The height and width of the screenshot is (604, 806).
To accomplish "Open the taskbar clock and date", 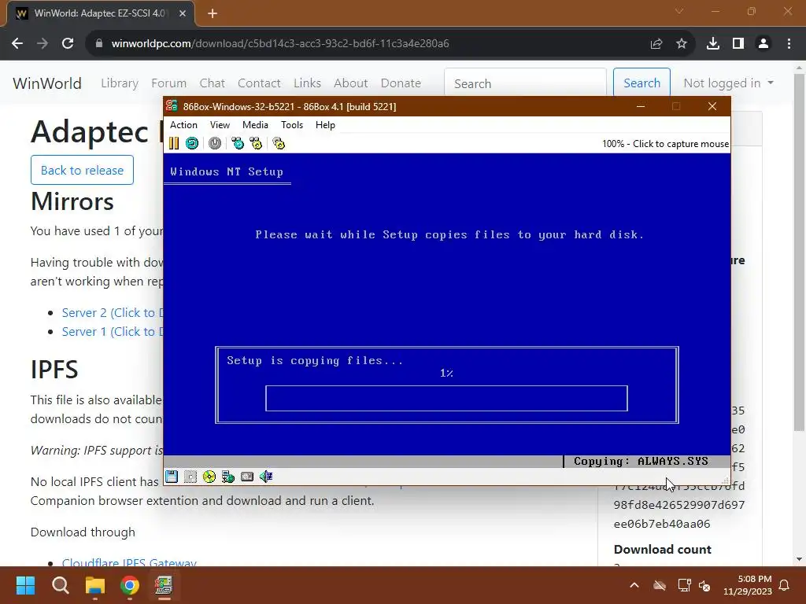I will (x=748, y=585).
